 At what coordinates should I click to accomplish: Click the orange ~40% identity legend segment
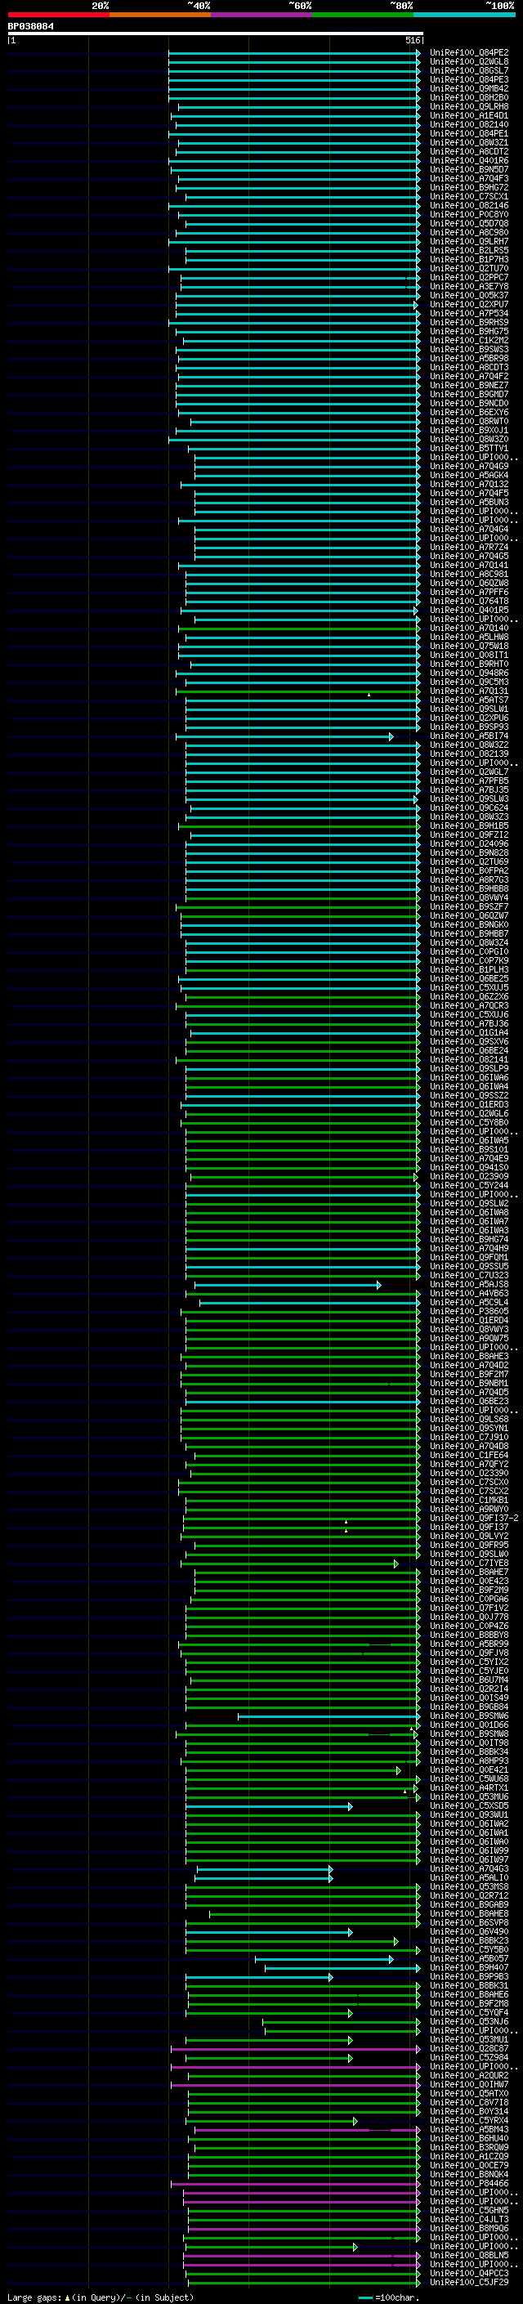(160, 16)
